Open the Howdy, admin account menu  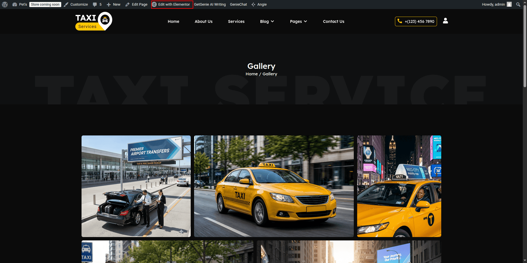[497, 5]
